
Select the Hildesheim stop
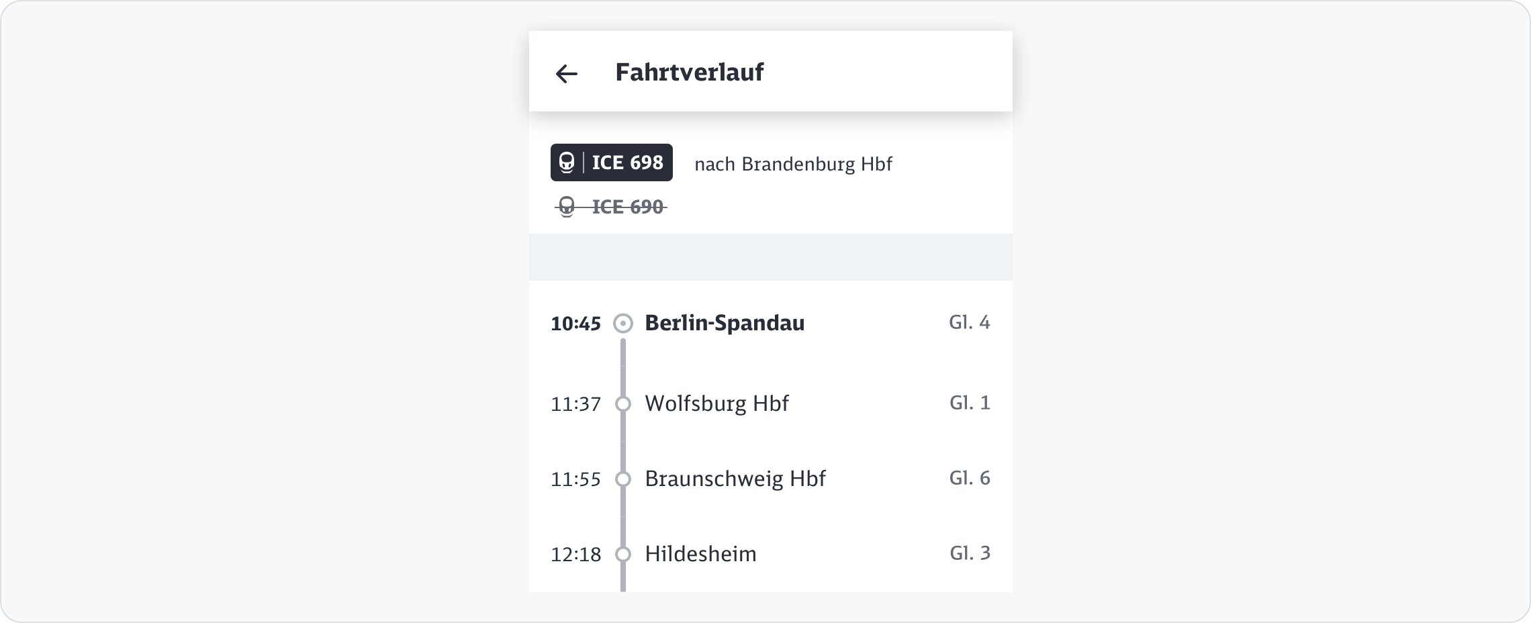(700, 554)
